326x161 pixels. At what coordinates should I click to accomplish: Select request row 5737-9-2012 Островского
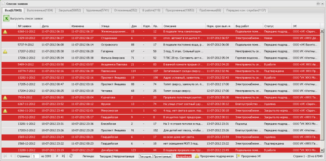tap(161, 45)
